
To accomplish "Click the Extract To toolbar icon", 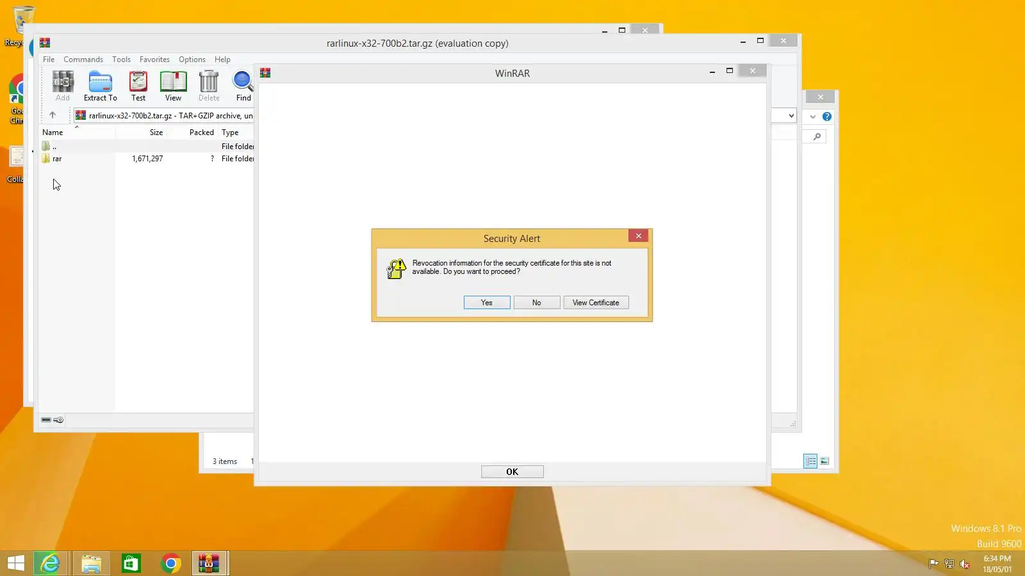I will (101, 86).
